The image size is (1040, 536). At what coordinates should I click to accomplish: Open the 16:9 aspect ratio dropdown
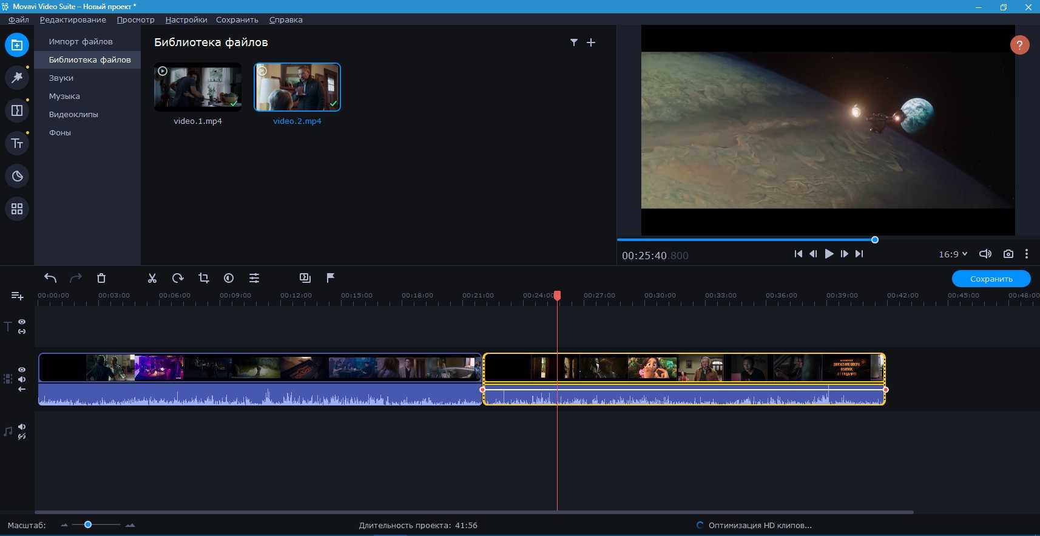(953, 254)
